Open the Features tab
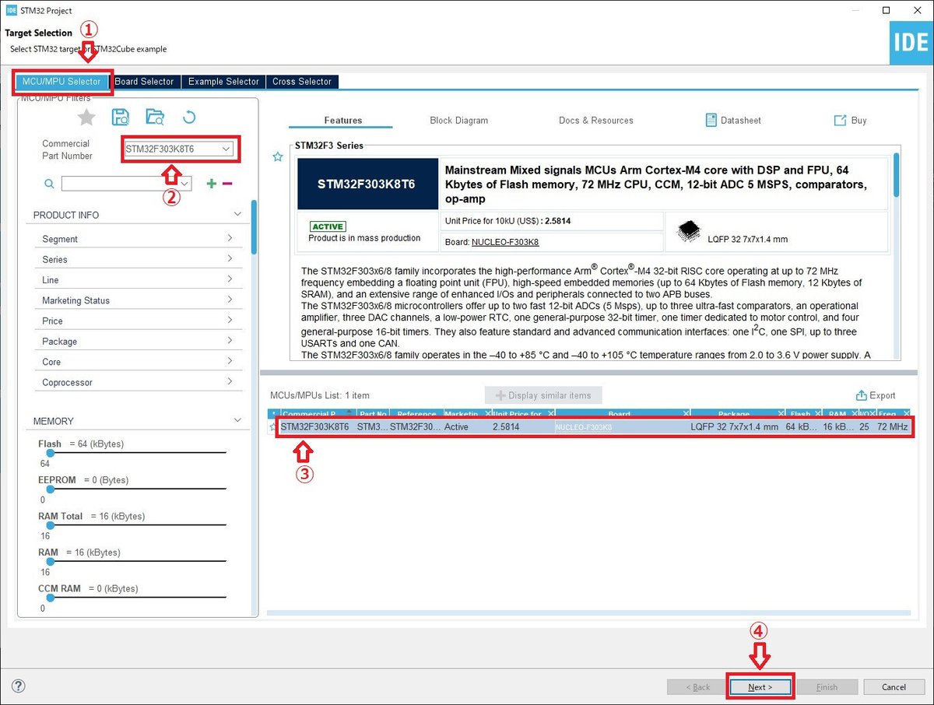The width and height of the screenshot is (934, 705). [343, 121]
